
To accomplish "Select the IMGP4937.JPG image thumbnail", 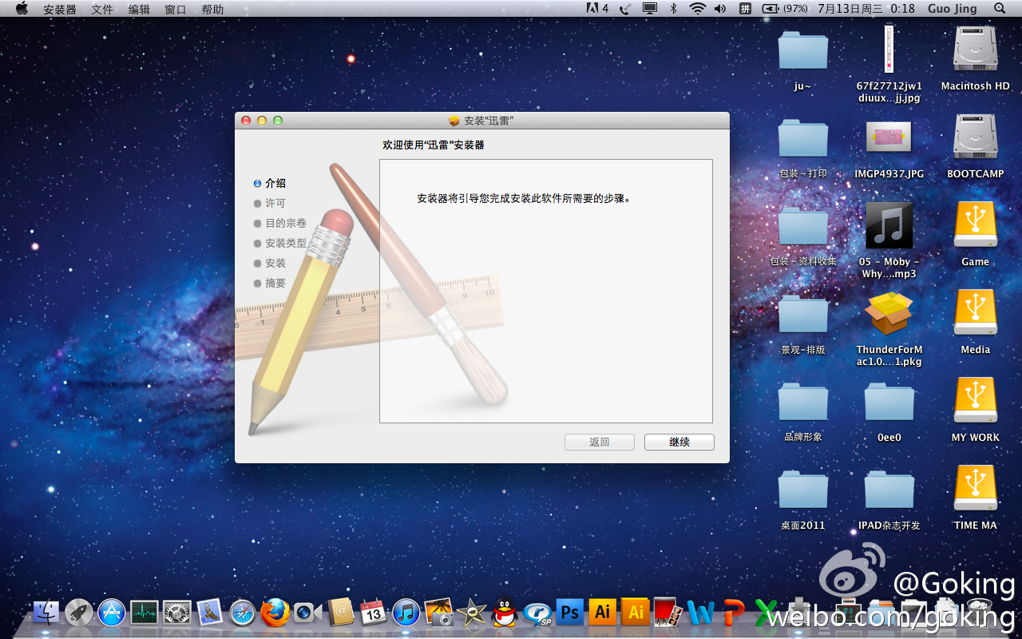I will 889,137.
